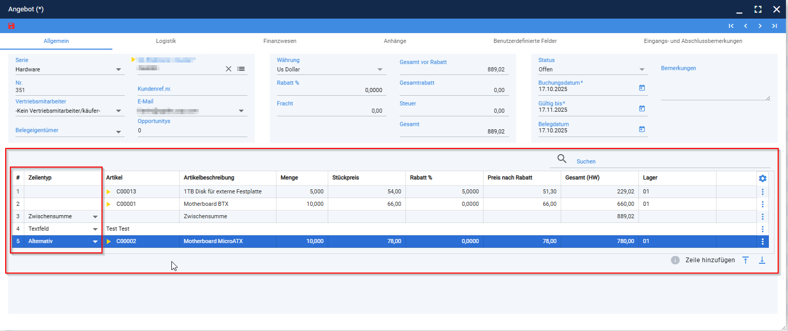
Task: Focus the Bemerkungen text area
Action: coord(716,86)
